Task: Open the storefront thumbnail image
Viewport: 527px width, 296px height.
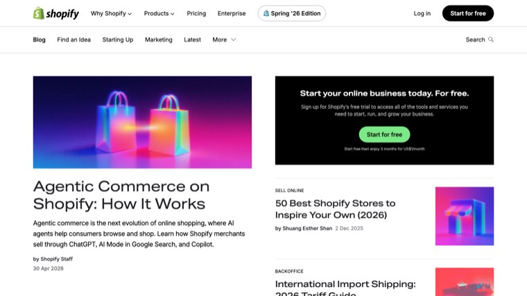Action: click(465, 216)
